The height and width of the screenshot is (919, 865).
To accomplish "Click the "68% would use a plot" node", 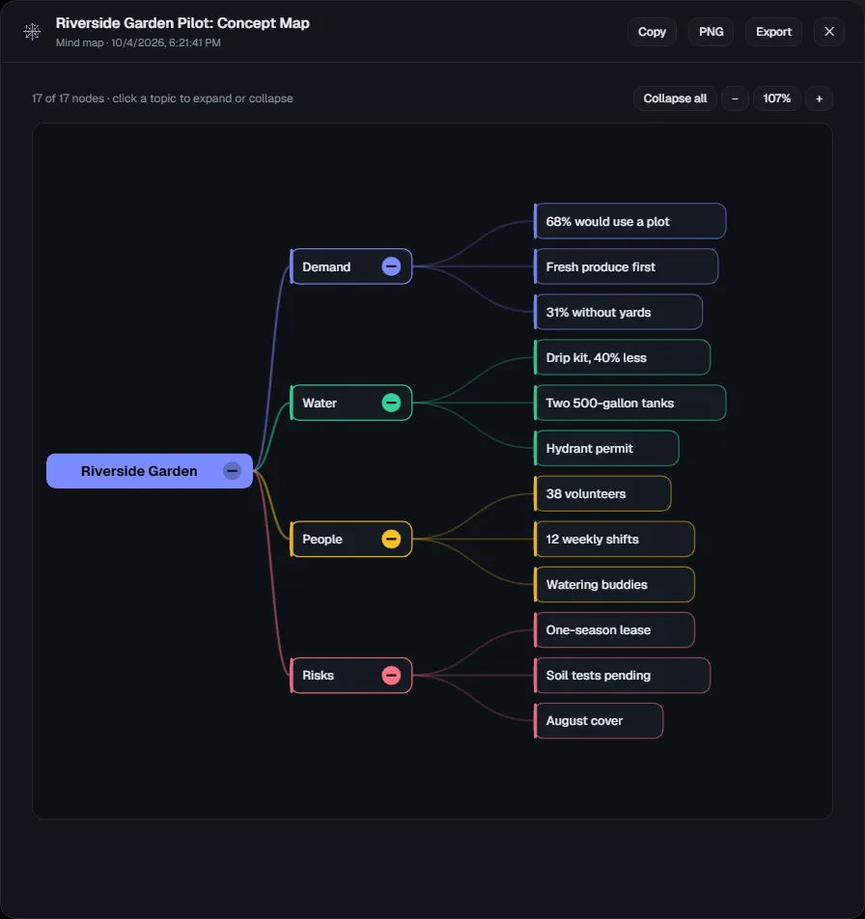I will [x=630, y=221].
